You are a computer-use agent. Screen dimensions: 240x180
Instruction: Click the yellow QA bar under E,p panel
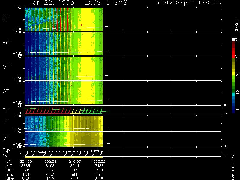coord(64,157)
